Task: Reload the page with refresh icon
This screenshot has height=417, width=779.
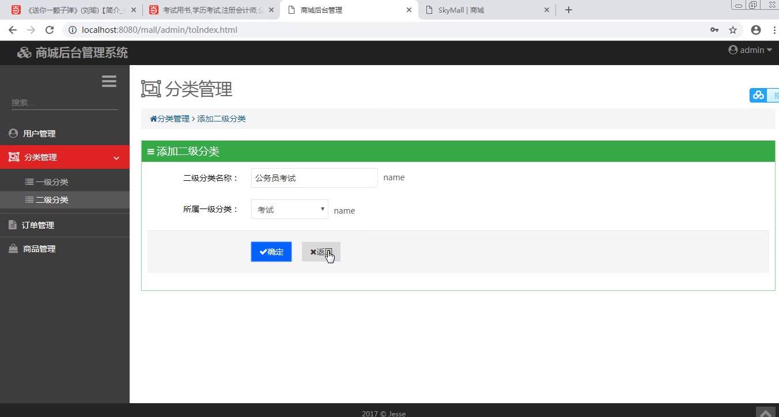Action: (x=50, y=30)
